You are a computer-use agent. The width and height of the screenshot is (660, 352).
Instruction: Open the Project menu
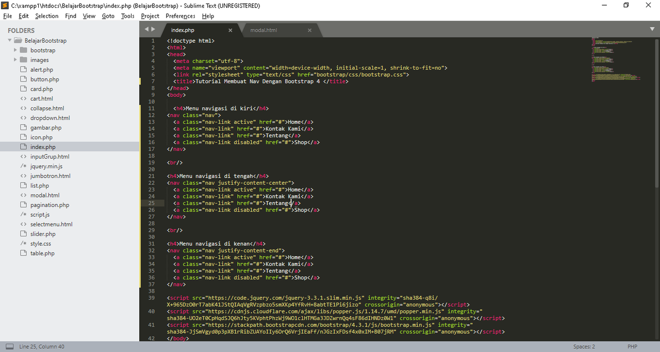[x=150, y=16]
